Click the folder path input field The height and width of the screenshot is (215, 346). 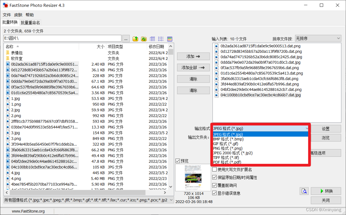[x=62, y=38]
